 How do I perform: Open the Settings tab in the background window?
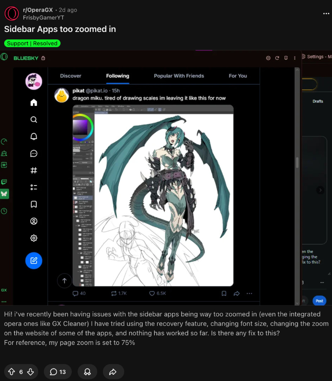(317, 56)
